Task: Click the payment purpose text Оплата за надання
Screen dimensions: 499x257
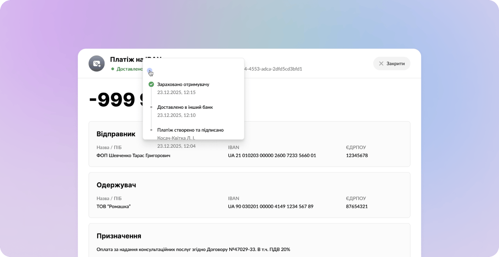Action: (193, 250)
